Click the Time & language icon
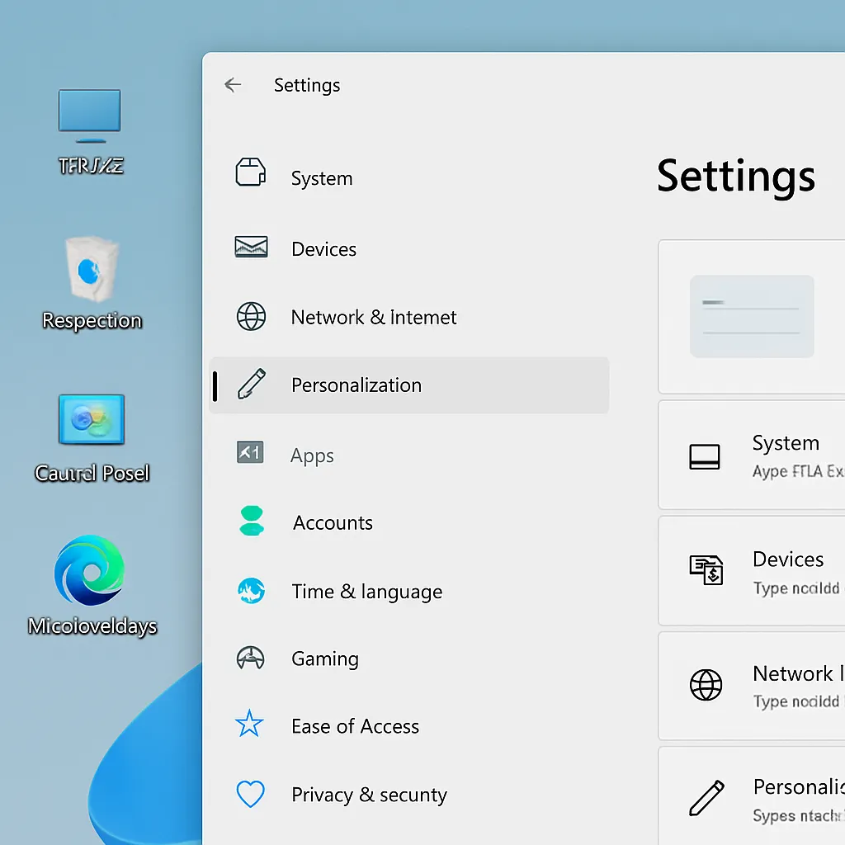Screen dimensions: 845x845 251,590
